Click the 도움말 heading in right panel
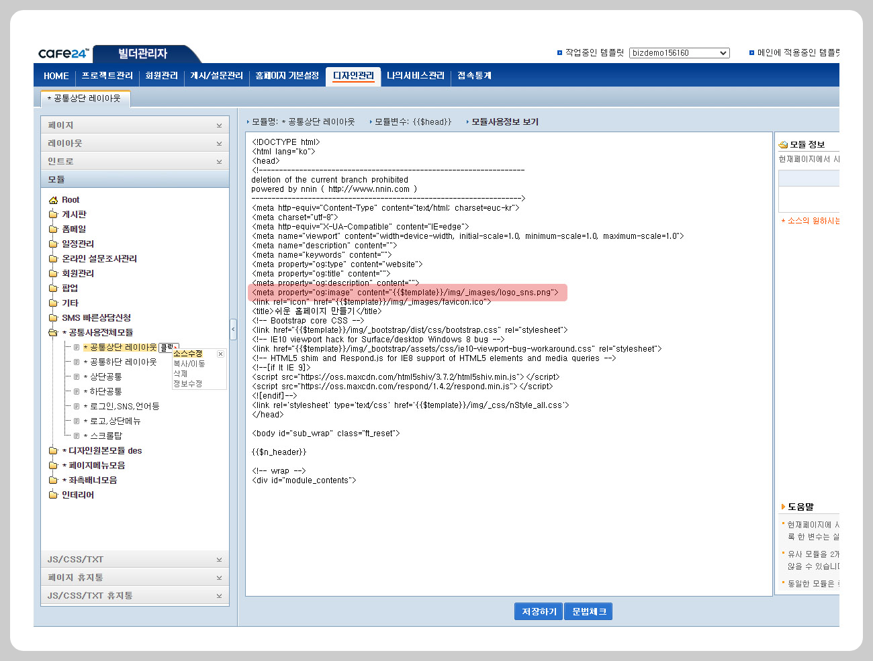Screen dimensions: 873x661 pos(800,507)
